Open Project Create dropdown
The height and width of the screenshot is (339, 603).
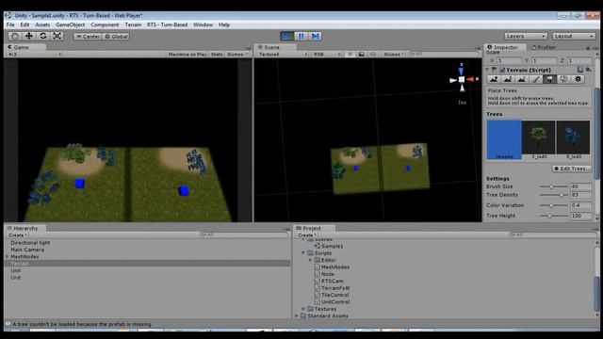306,234
